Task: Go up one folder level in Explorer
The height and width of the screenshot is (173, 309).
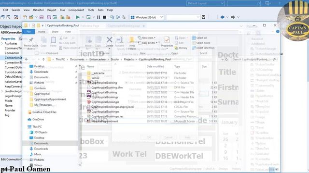Action: coord(43,59)
